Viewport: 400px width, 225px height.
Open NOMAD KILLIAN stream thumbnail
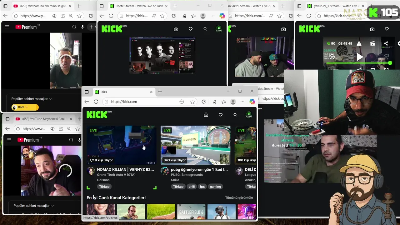pyautogui.click(x=122, y=145)
